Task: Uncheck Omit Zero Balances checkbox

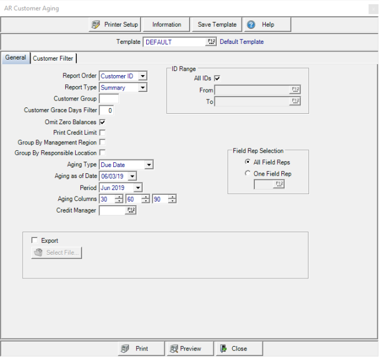Action: pyautogui.click(x=102, y=122)
